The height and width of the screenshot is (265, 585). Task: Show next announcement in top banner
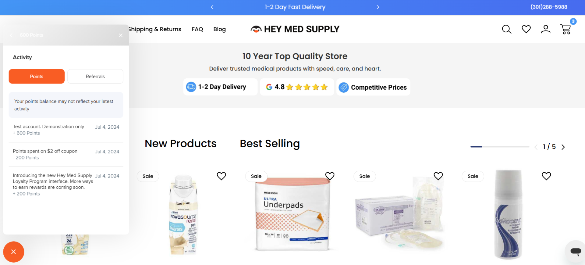click(378, 7)
